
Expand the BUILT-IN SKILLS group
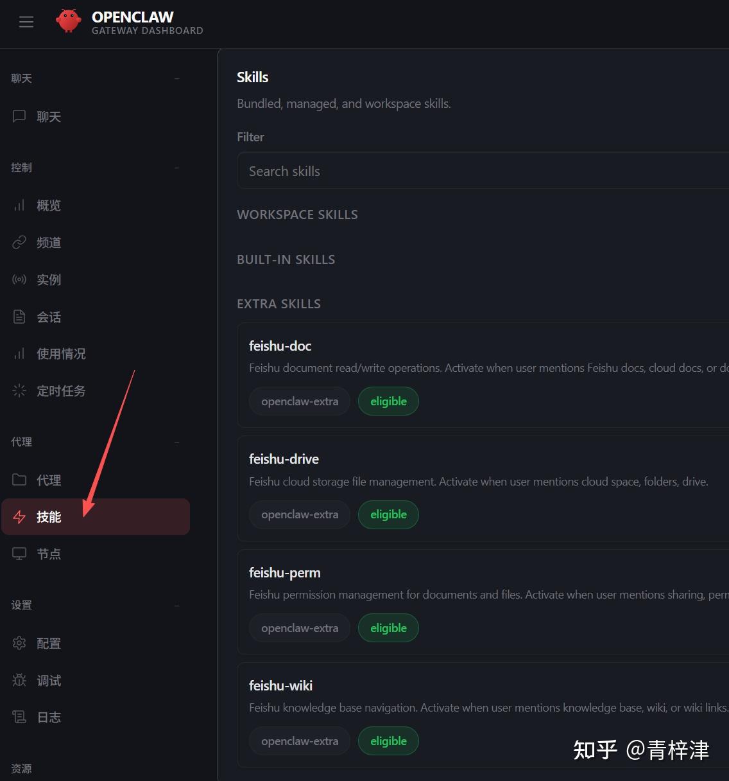point(286,259)
